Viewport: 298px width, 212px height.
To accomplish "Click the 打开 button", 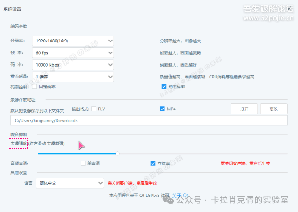I will (244, 109).
